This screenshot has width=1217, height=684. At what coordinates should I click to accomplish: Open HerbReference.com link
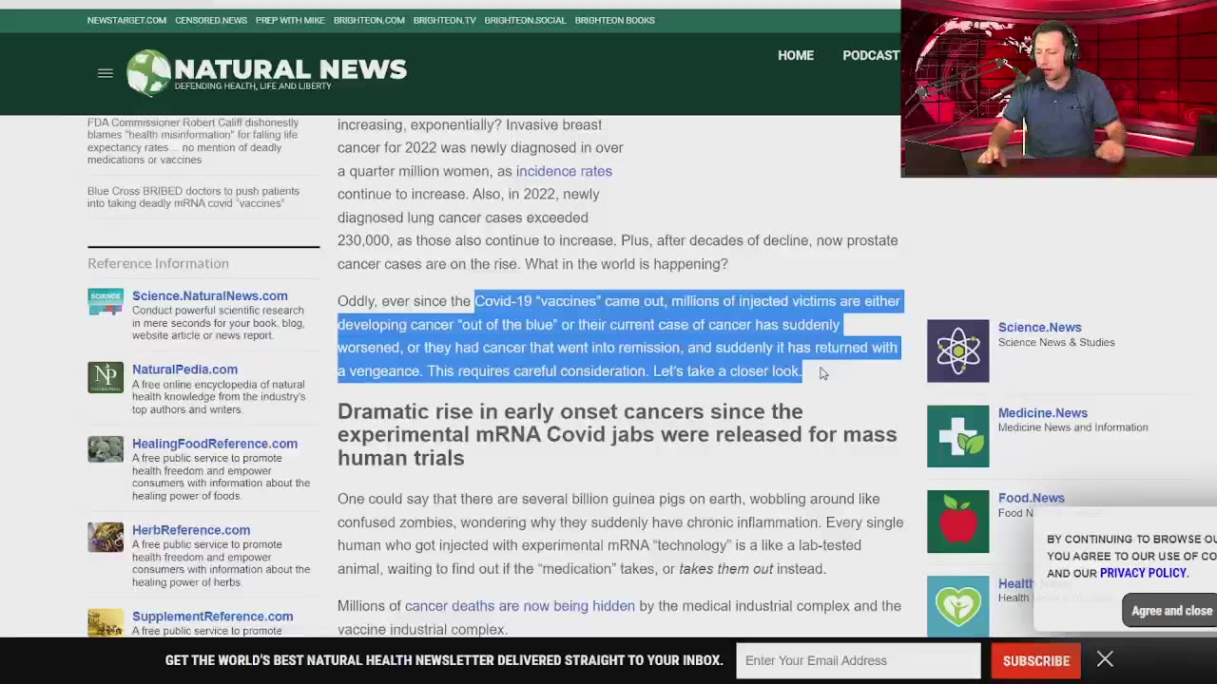click(x=191, y=530)
